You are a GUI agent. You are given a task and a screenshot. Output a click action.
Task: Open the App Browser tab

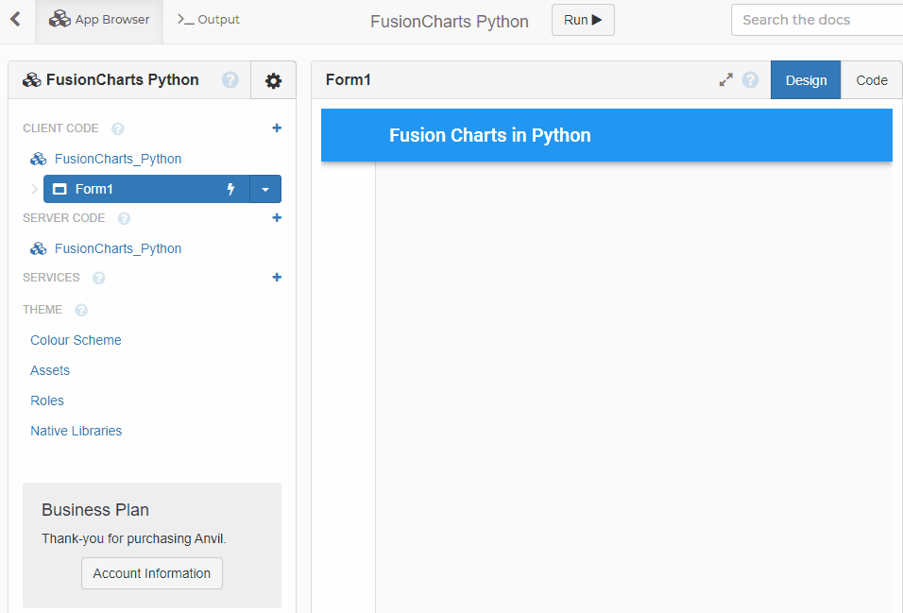[99, 22]
